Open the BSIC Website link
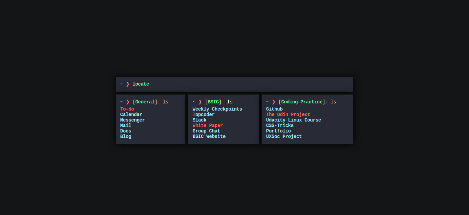 209,137
